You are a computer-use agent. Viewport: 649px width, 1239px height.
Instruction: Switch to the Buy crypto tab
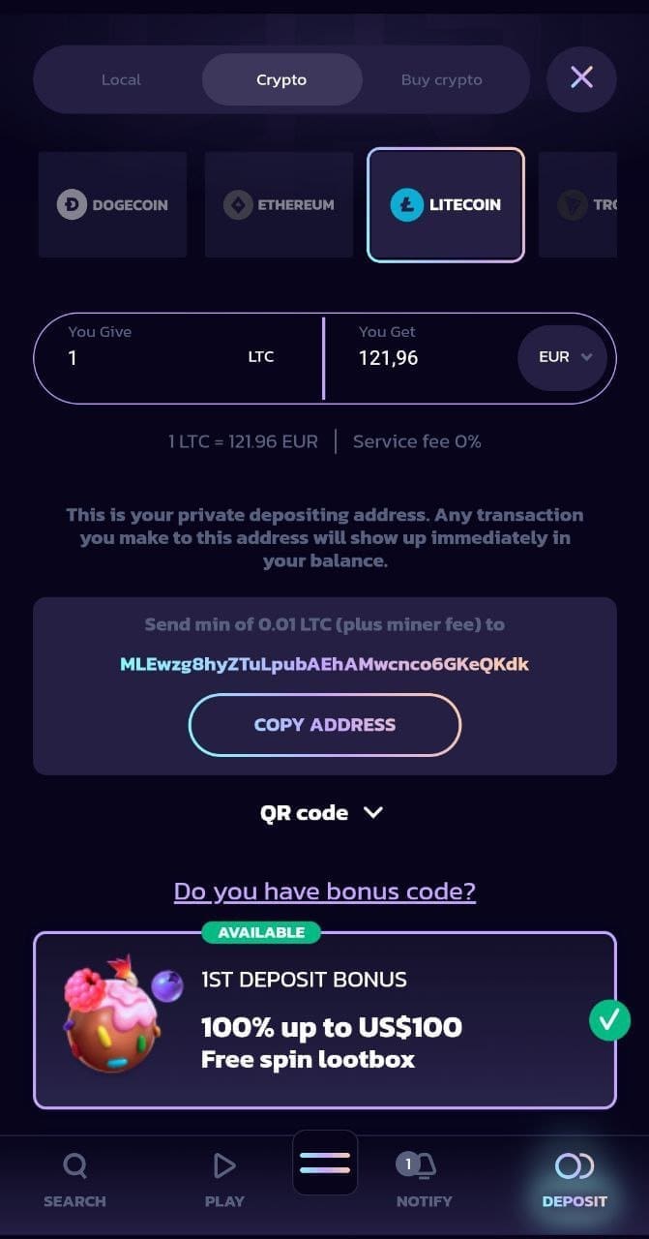tap(441, 79)
